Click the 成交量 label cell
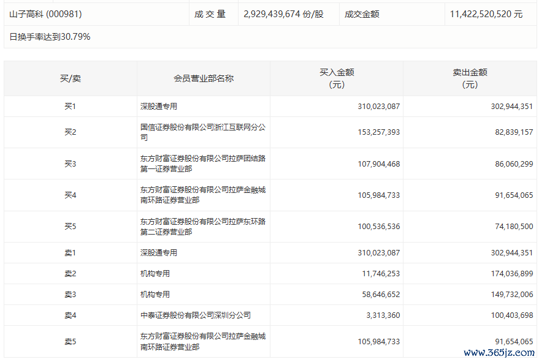The width and height of the screenshot is (539, 362). click(x=210, y=14)
